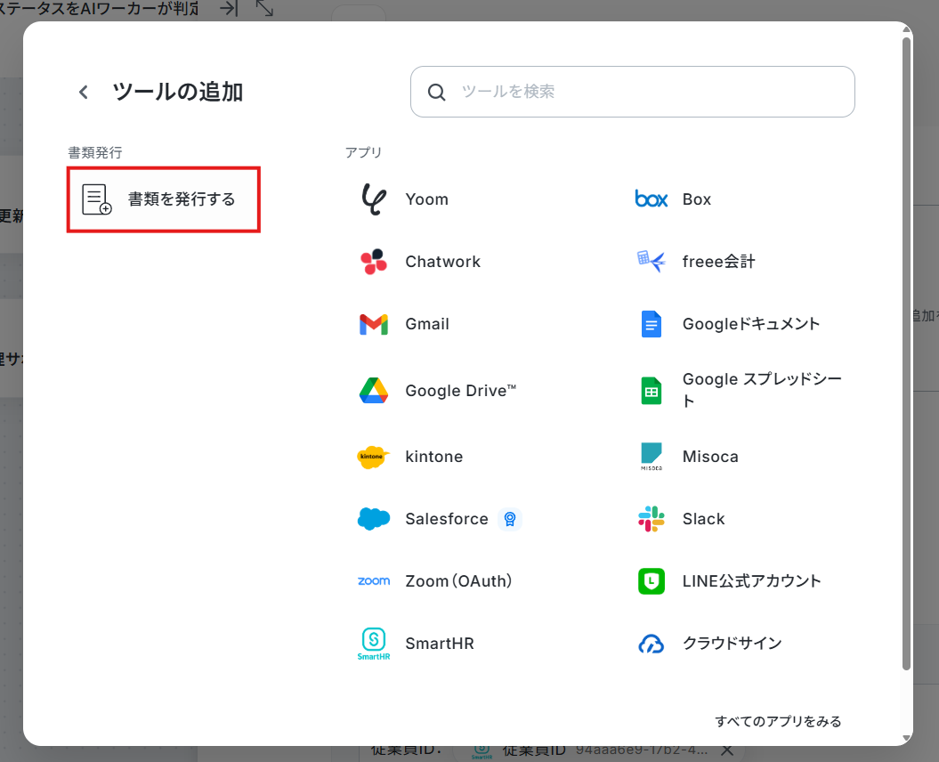This screenshot has height=762, width=939.
Task: Choose the kintone app label
Action: coord(434,457)
